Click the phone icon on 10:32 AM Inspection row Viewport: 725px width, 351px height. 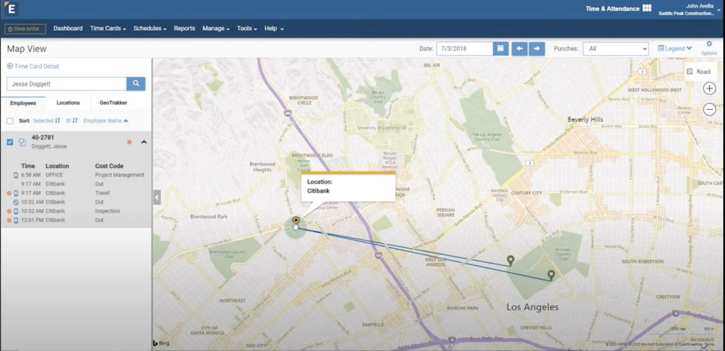16,211
